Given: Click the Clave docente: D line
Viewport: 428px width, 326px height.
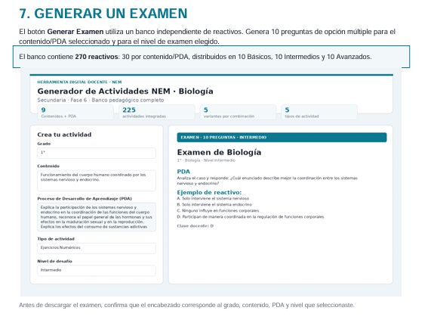Looking at the screenshot, I should 196,226.
